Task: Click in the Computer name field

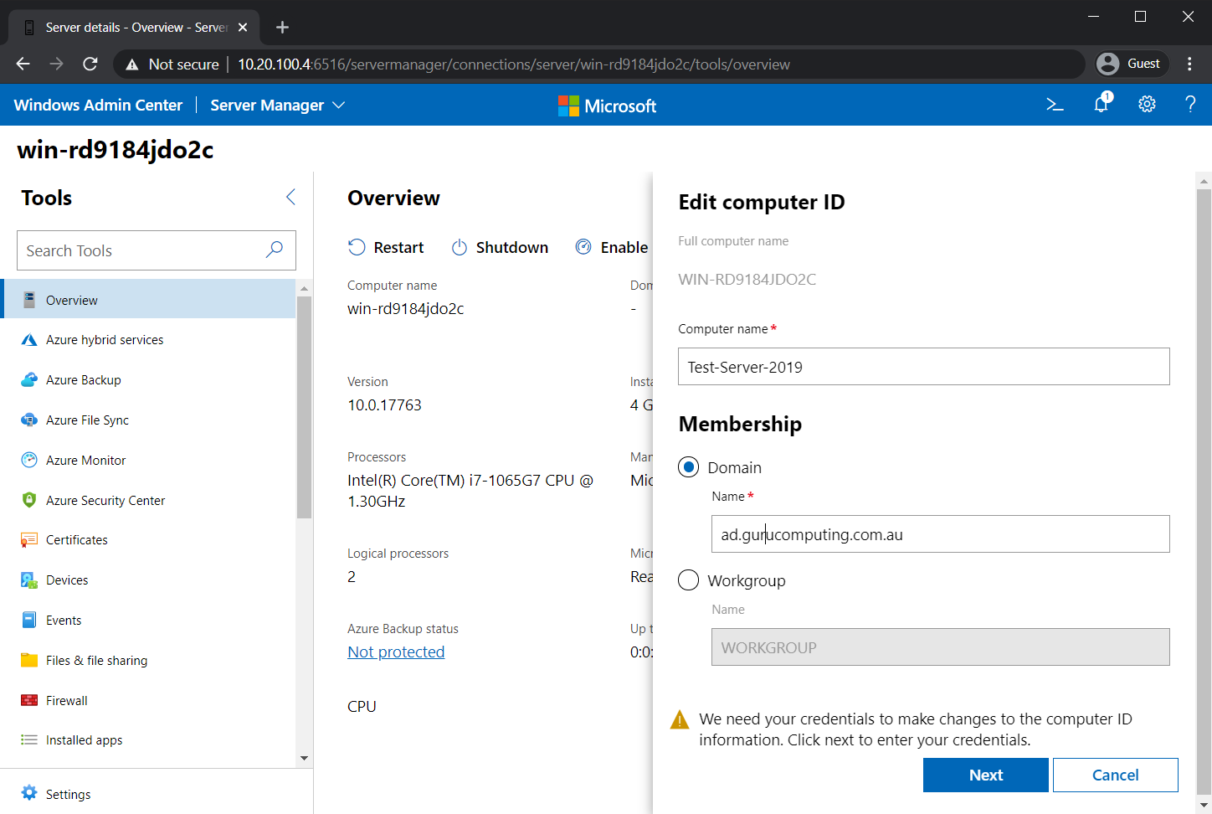Action: click(x=924, y=367)
